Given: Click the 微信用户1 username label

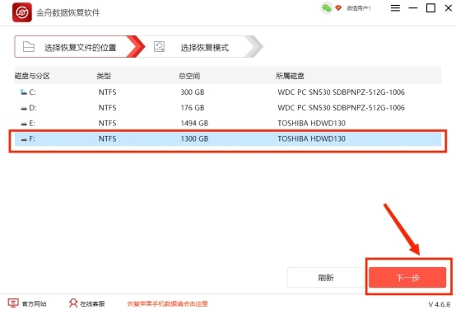Looking at the screenshot, I should pyautogui.click(x=359, y=8).
